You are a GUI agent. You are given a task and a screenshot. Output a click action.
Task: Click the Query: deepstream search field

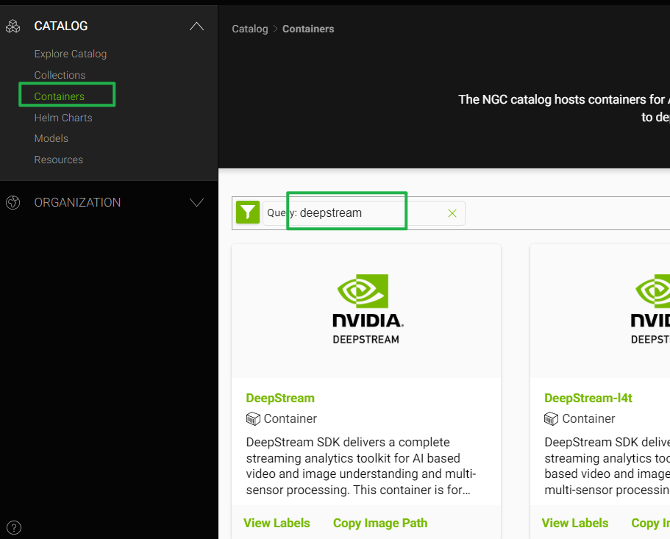(x=364, y=213)
